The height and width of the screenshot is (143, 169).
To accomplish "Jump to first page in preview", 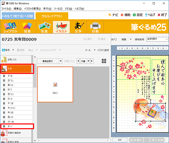I will (131, 140).
